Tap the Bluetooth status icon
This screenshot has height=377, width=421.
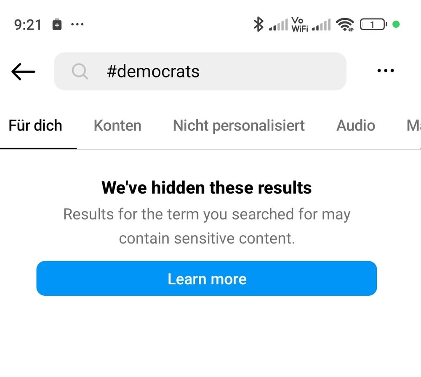(258, 24)
